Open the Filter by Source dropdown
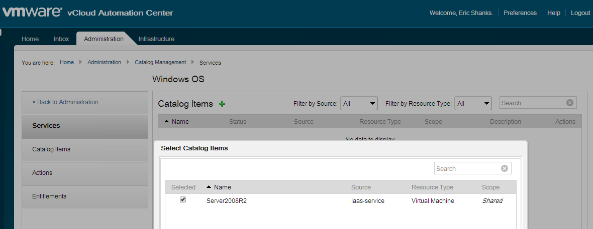The width and height of the screenshot is (593, 229). coord(359,103)
